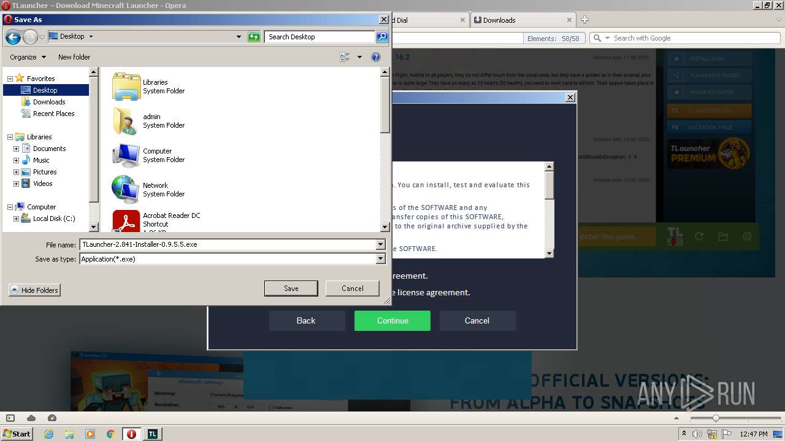Open the search engine dropdown in Opera
The width and height of the screenshot is (785, 442).
(x=607, y=38)
